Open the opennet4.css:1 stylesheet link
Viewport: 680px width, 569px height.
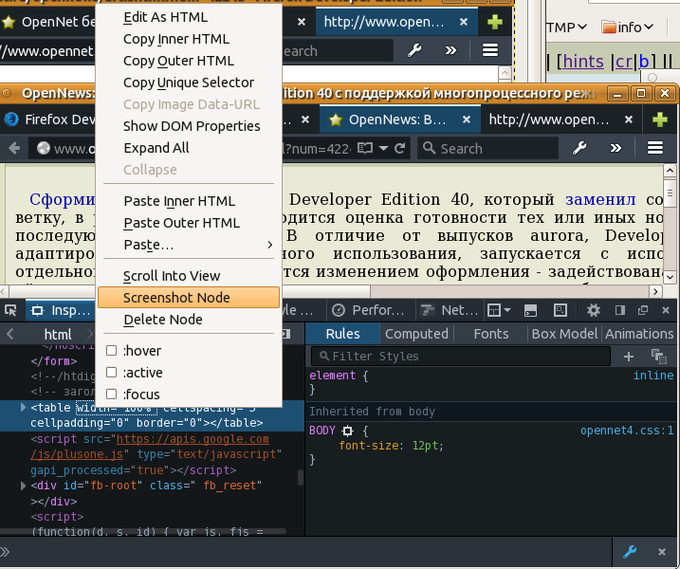click(x=627, y=431)
